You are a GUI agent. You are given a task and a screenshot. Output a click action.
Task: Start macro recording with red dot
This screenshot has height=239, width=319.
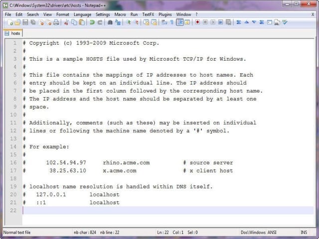197,22
